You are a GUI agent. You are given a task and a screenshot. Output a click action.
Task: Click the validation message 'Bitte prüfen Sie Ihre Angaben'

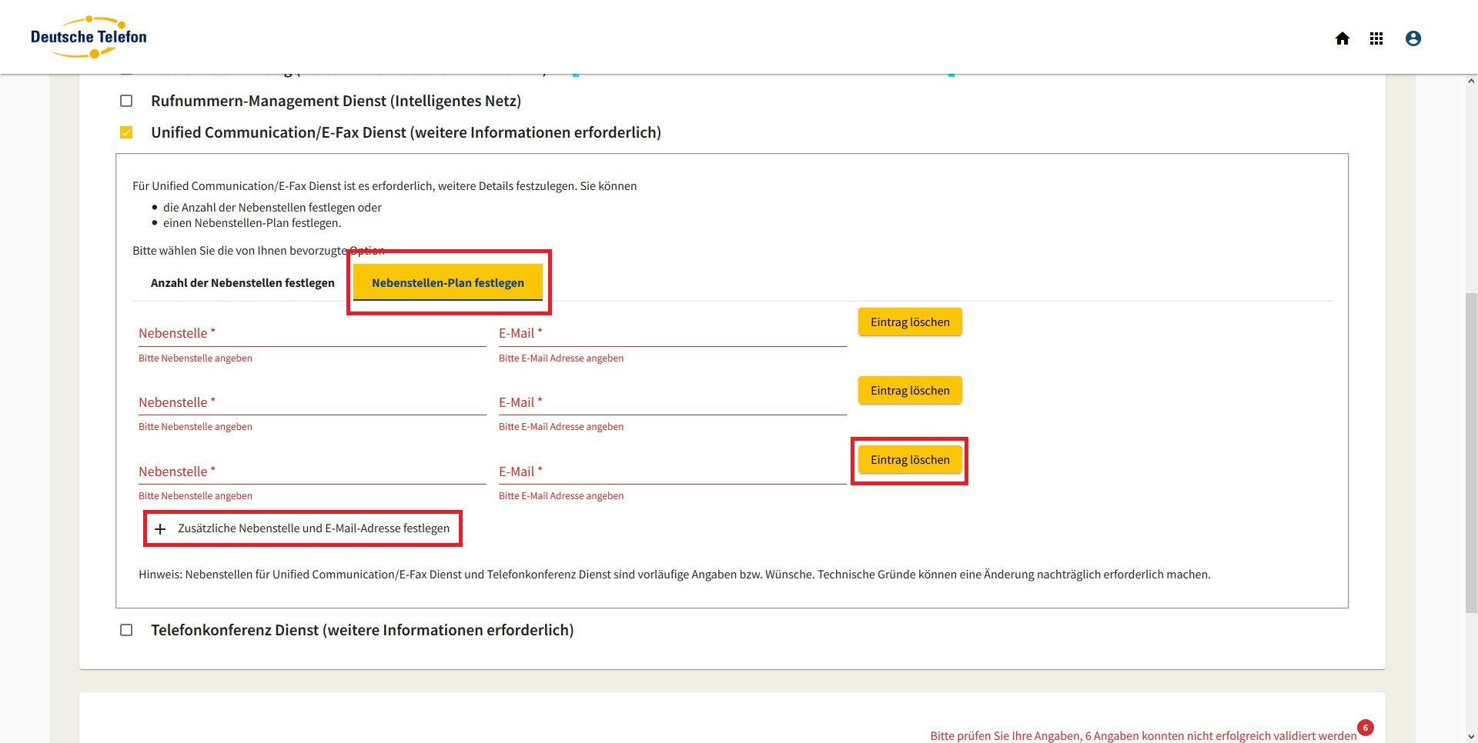[1143, 736]
